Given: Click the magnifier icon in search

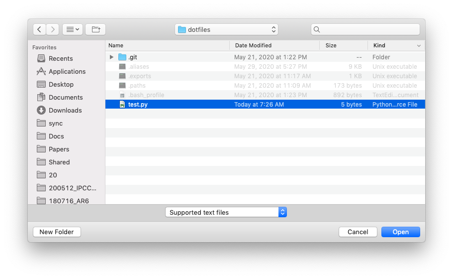Looking at the screenshot, I should [x=317, y=29].
